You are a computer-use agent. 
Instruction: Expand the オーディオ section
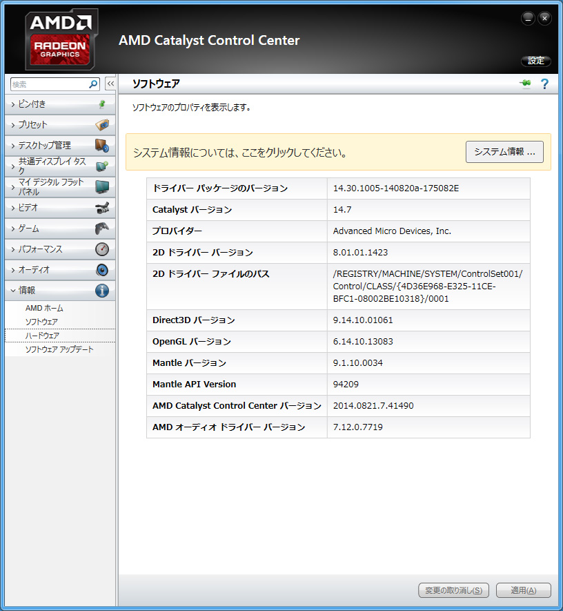click(x=60, y=270)
